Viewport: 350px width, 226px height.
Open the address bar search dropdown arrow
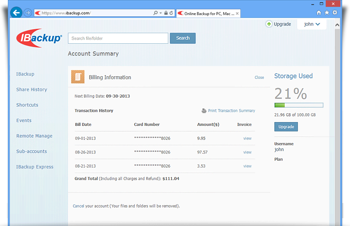[x=160, y=13]
